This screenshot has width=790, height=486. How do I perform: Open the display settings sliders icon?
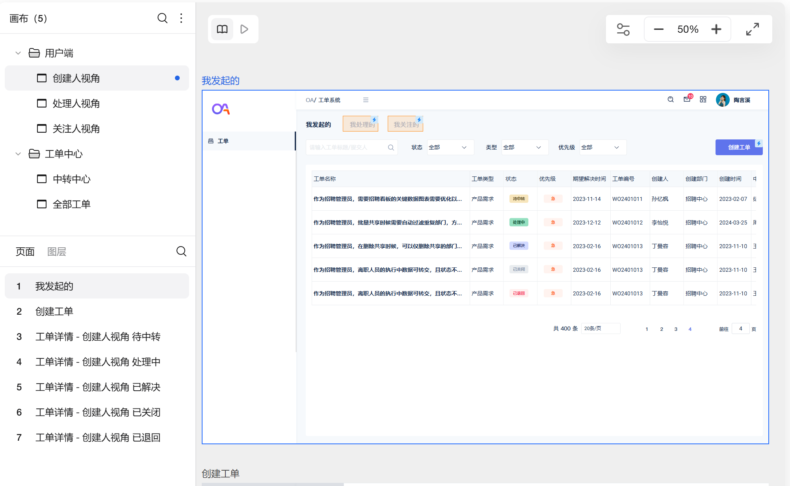coord(623,29)
